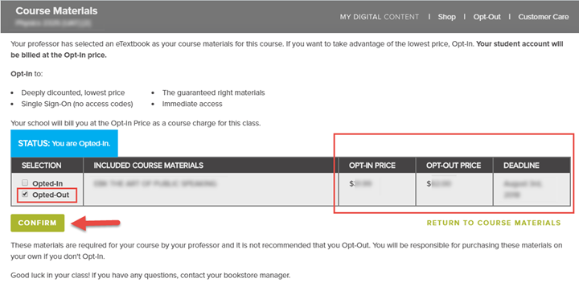Click 'The guaranteed right materials' bullet
Screen dimensions: 579x295
pos(213,92)
